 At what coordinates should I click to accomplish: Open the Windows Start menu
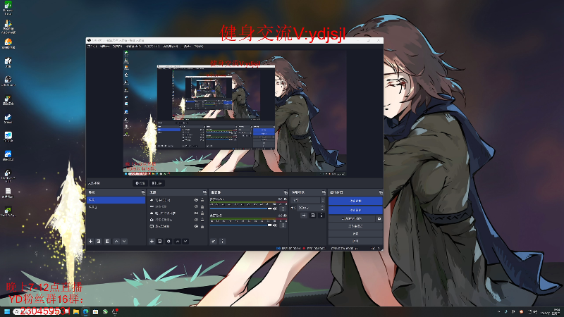7,311
